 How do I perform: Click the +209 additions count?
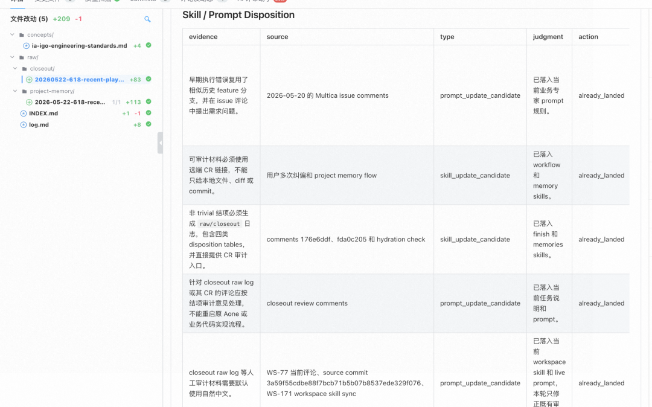(x=62, y=19)
